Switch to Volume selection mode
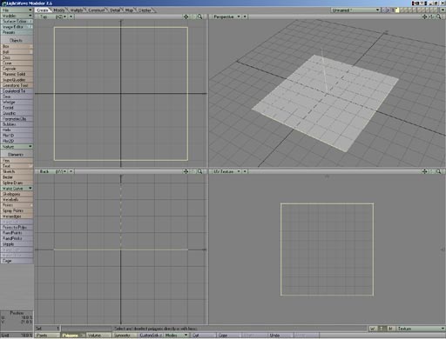This screenshot has width=446, height=339. point(98,336)
